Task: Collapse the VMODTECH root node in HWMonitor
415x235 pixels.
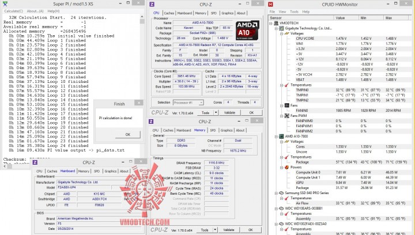Action: [271, 23]
